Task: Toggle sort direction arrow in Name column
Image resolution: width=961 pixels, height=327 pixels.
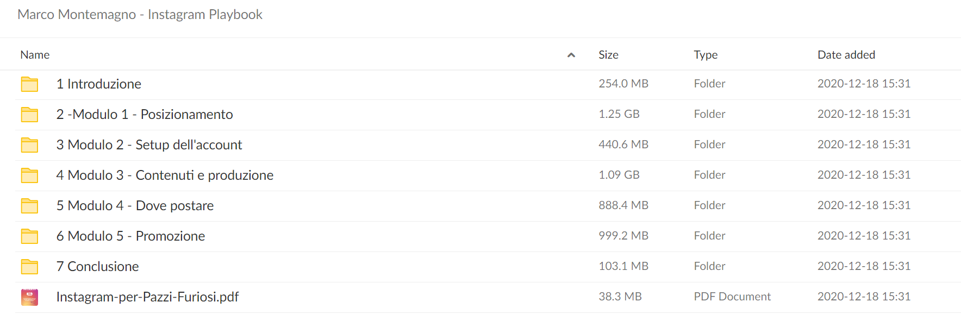Action: tap(571, 55)
